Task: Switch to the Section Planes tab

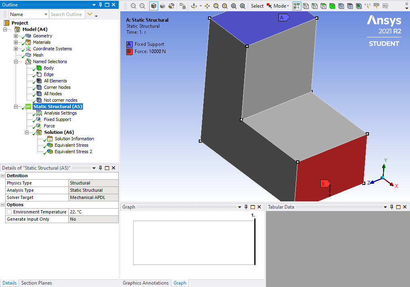Action: 37,283
